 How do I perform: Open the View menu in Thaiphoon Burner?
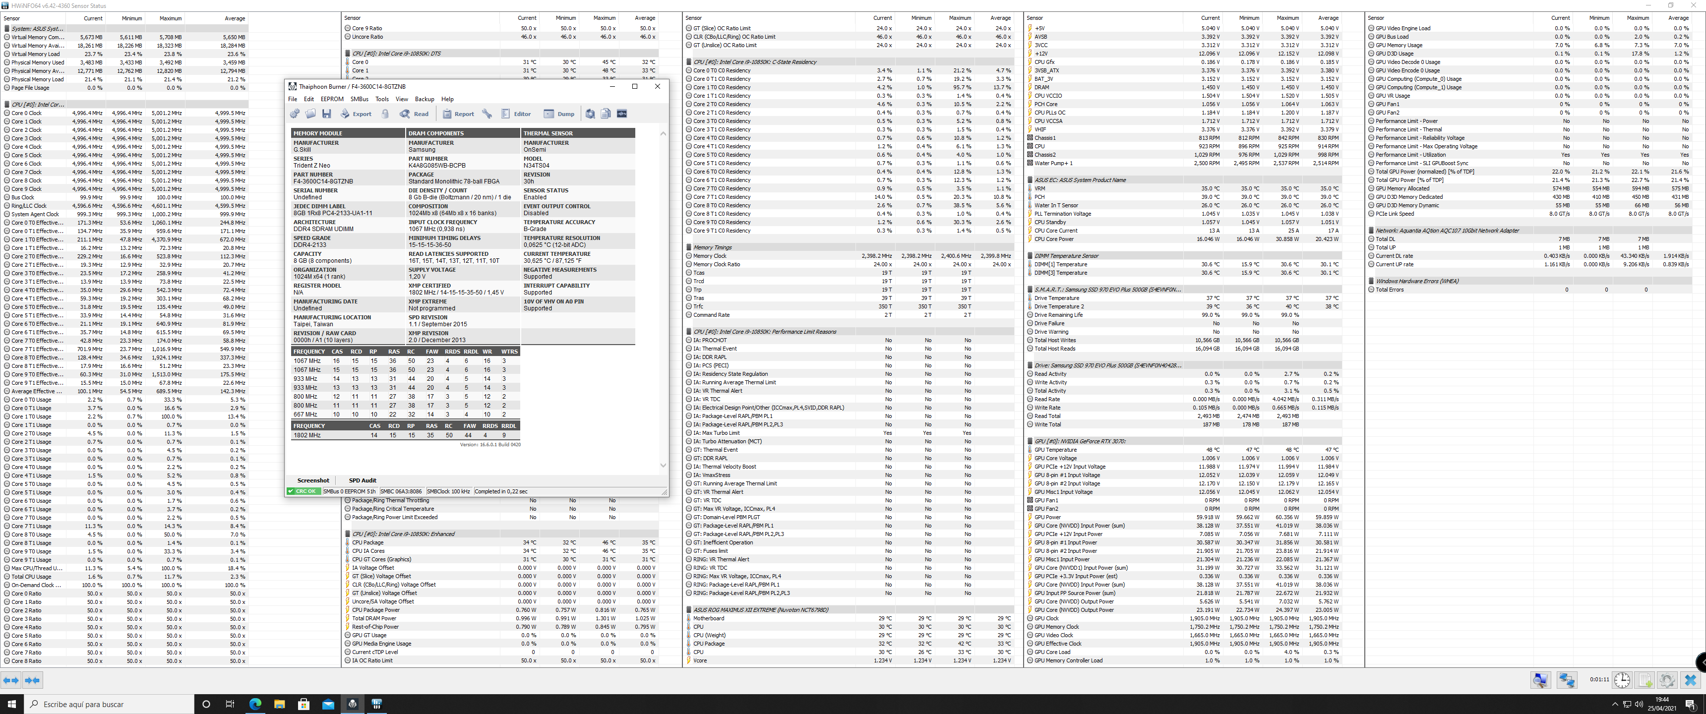tap(402, 99)
